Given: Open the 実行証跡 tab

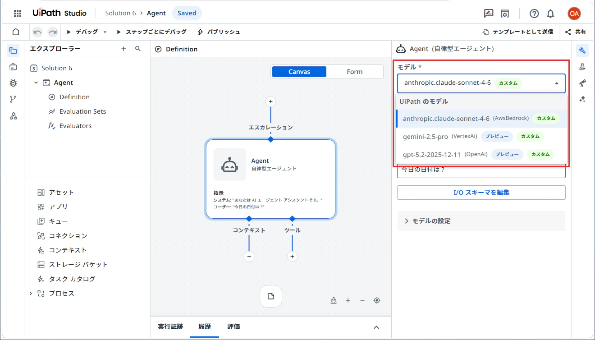Looking at the screenshot, I should [x=170, y=326].
